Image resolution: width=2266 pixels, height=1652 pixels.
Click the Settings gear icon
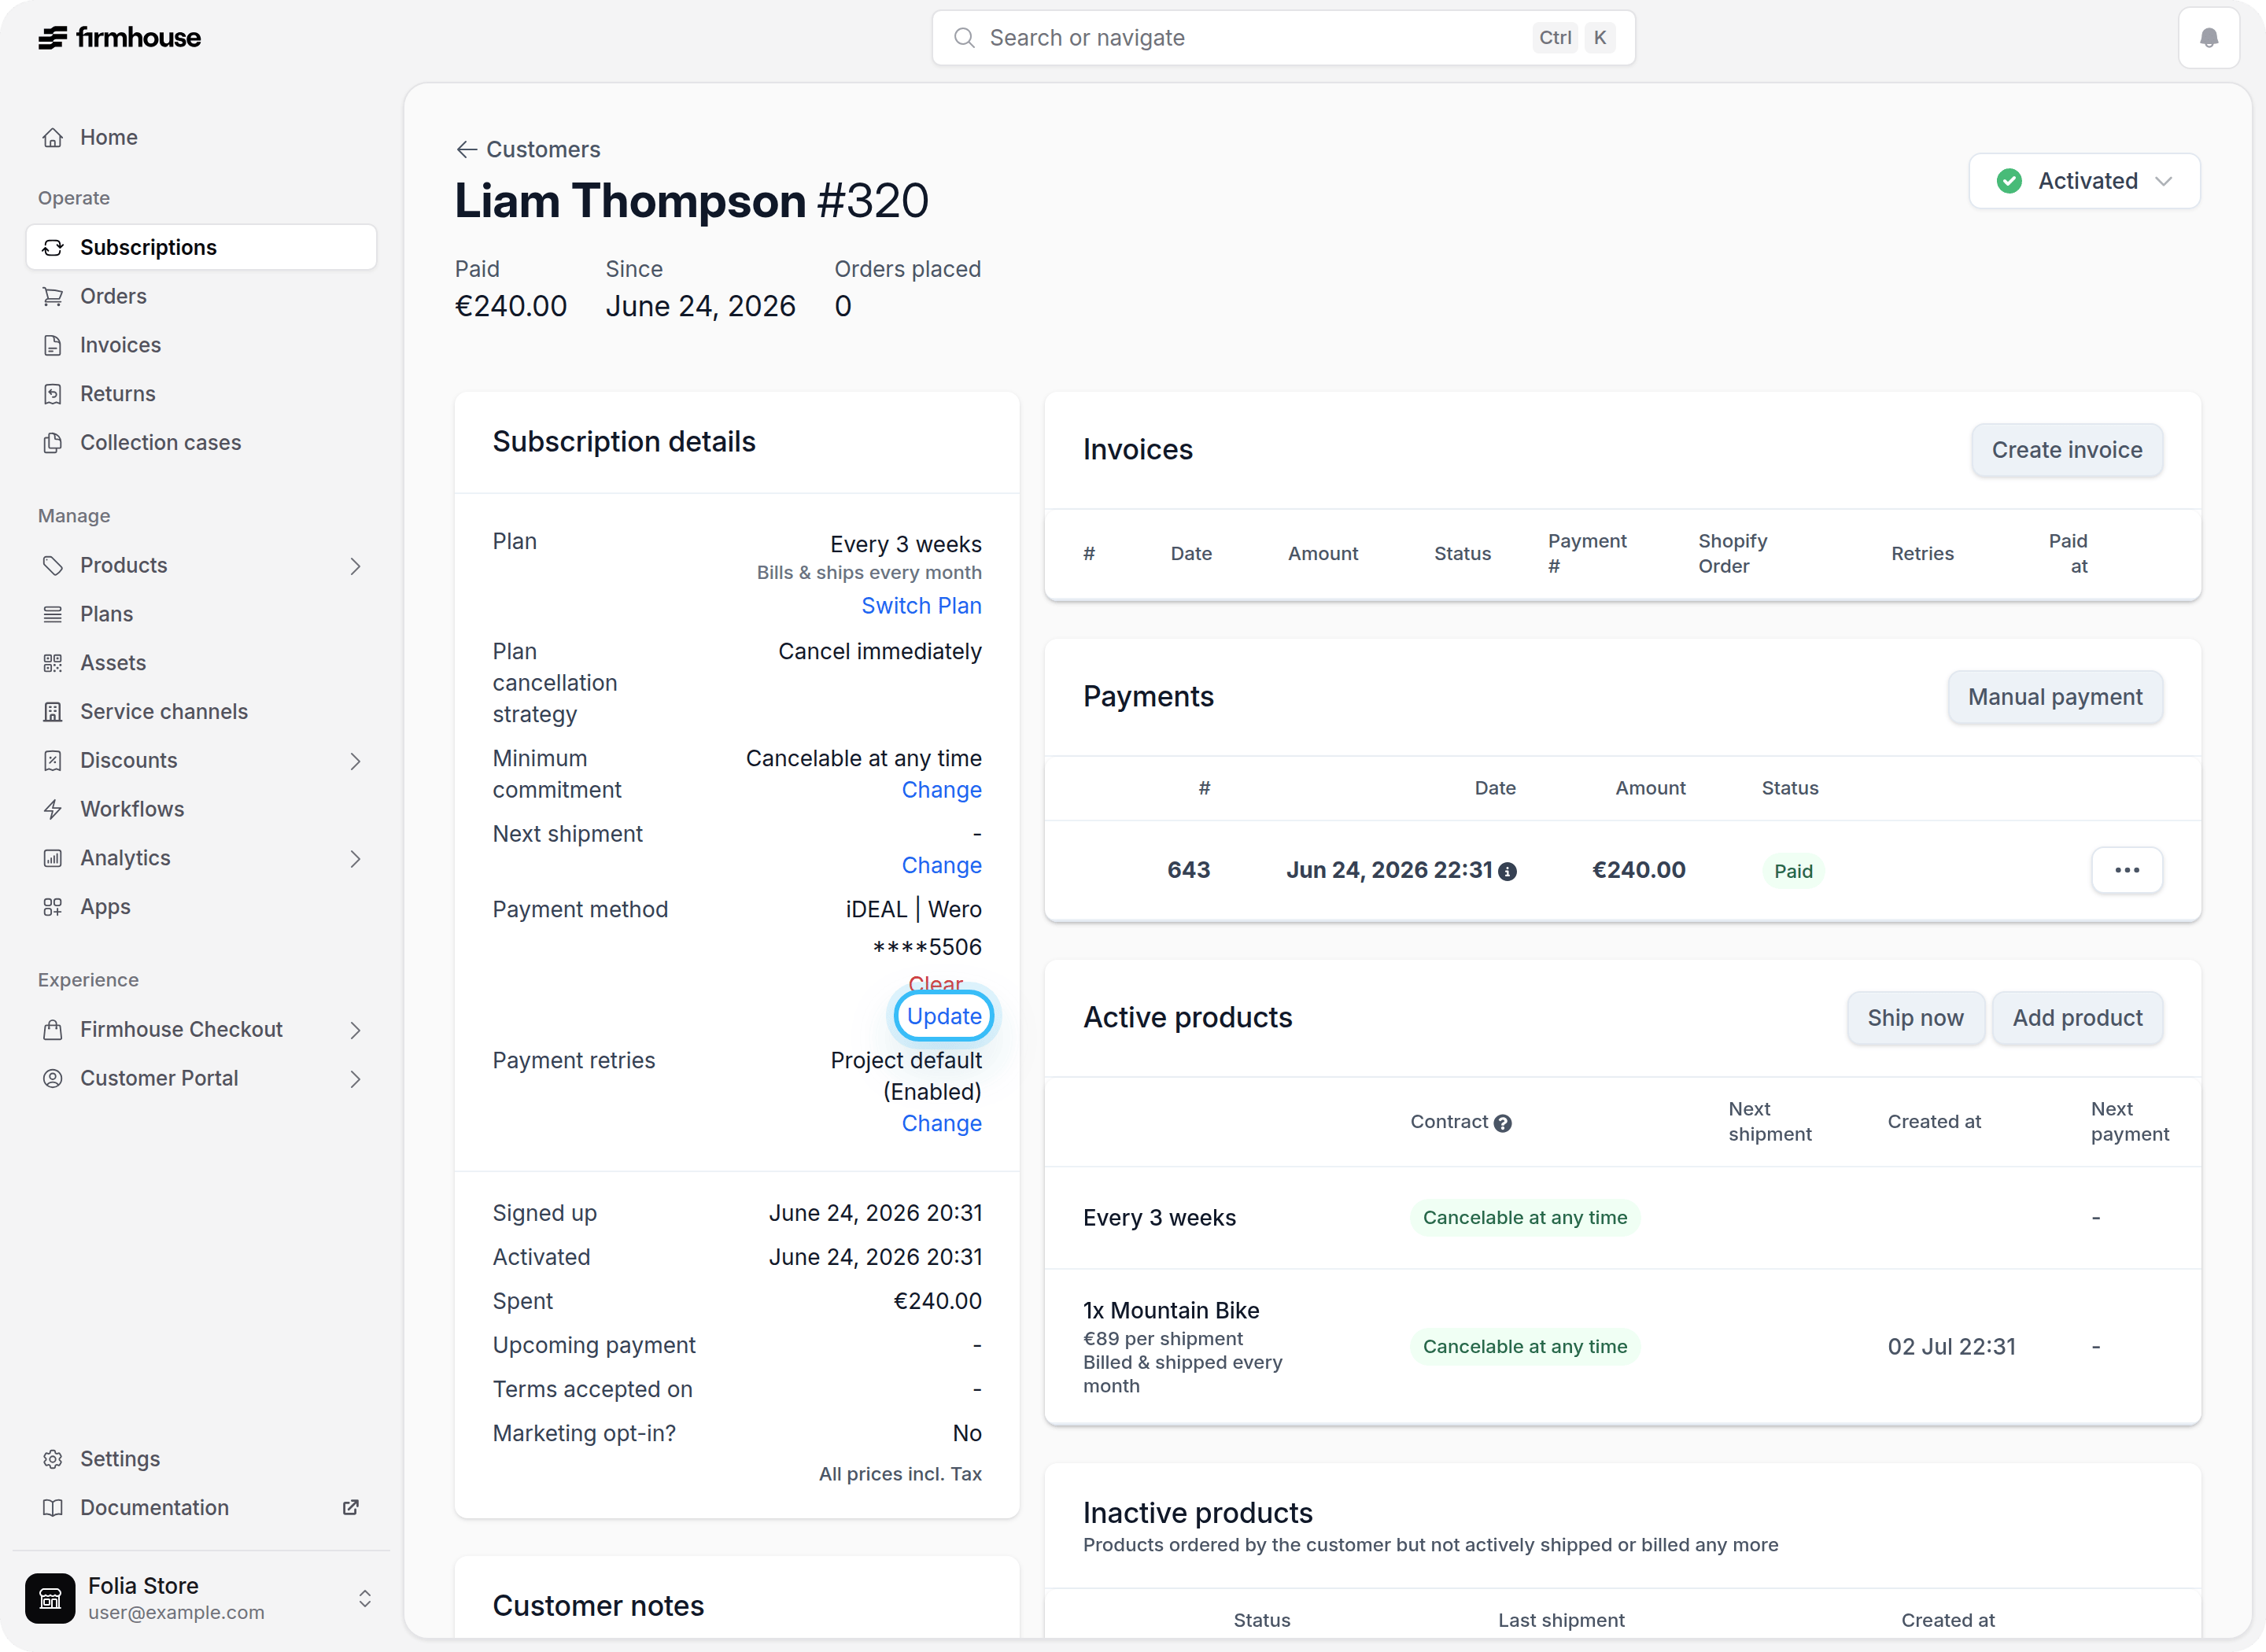tap(53, 1459)
